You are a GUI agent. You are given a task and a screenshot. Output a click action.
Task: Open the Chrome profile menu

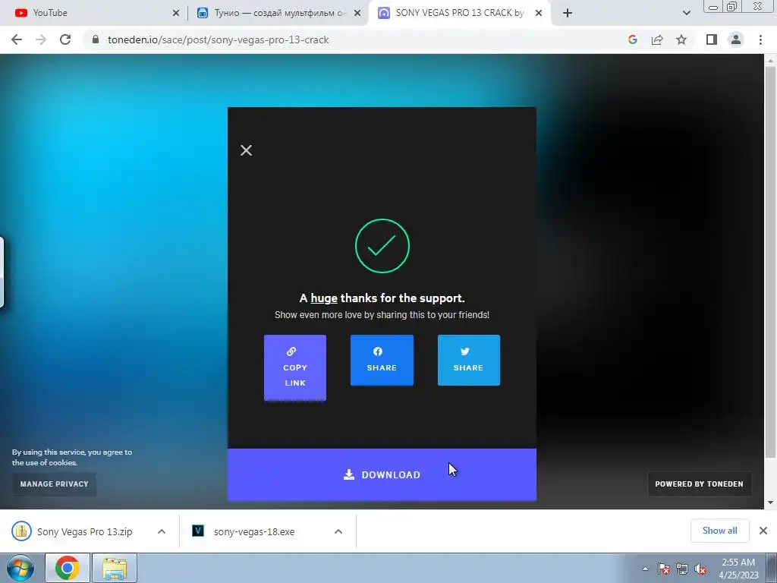coord(736,39)
